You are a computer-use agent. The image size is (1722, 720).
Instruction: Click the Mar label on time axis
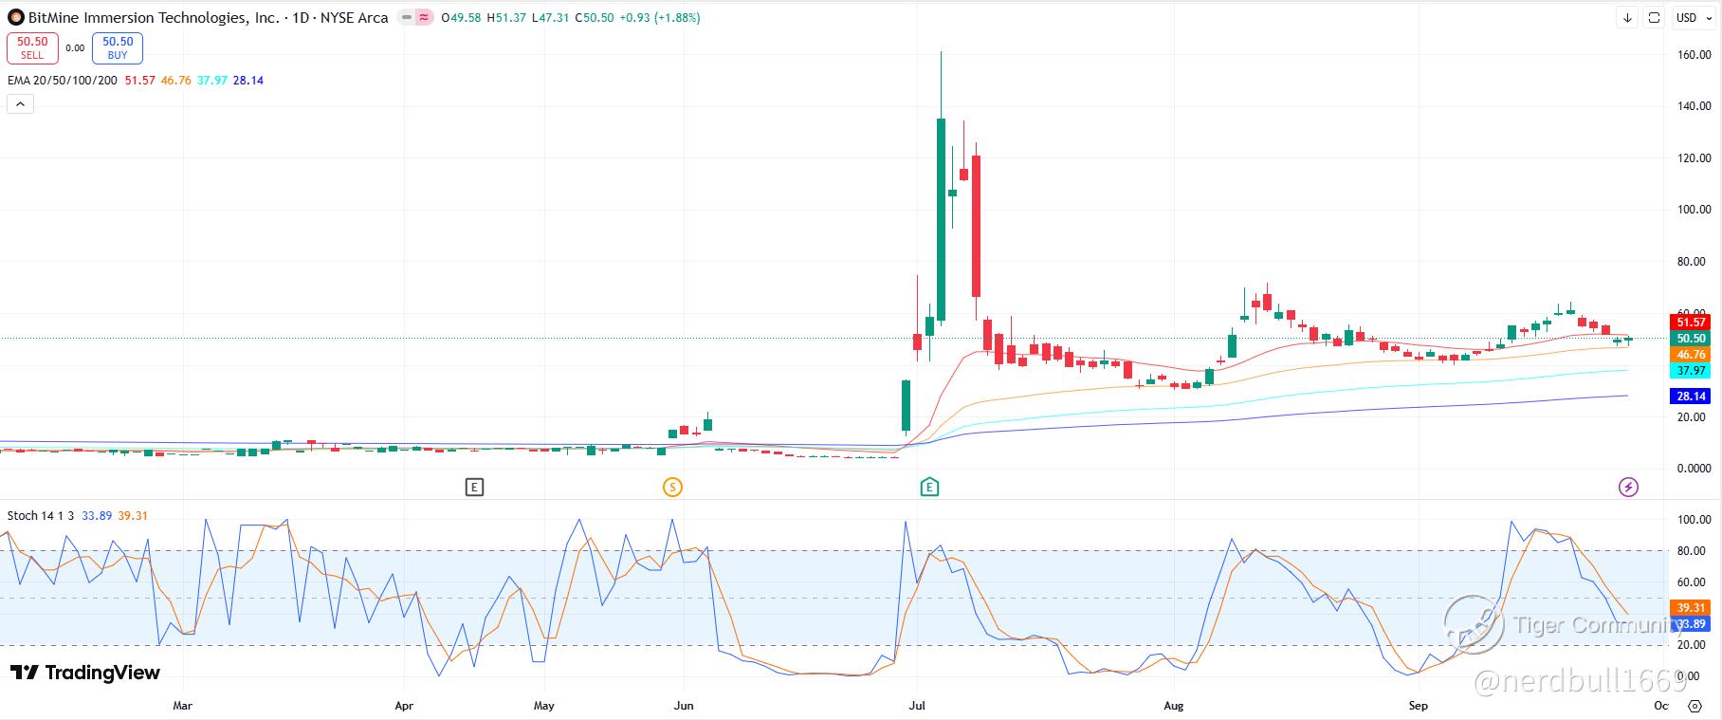click(183, 706)
